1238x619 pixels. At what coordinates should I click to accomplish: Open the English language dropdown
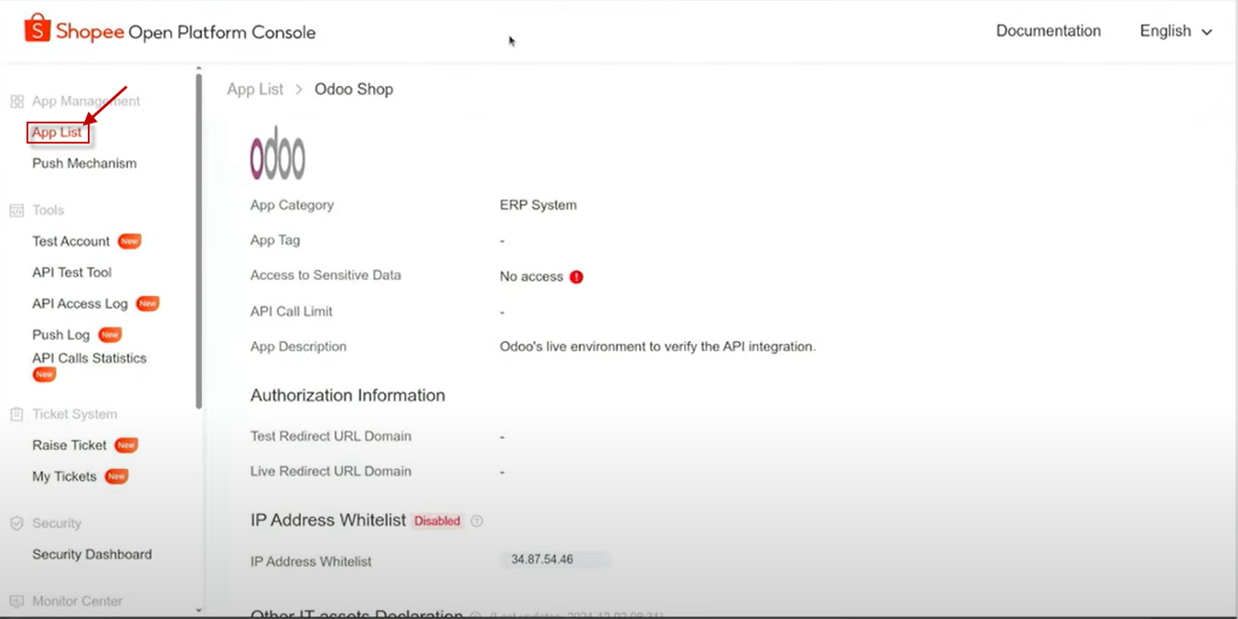point(1176,31)
